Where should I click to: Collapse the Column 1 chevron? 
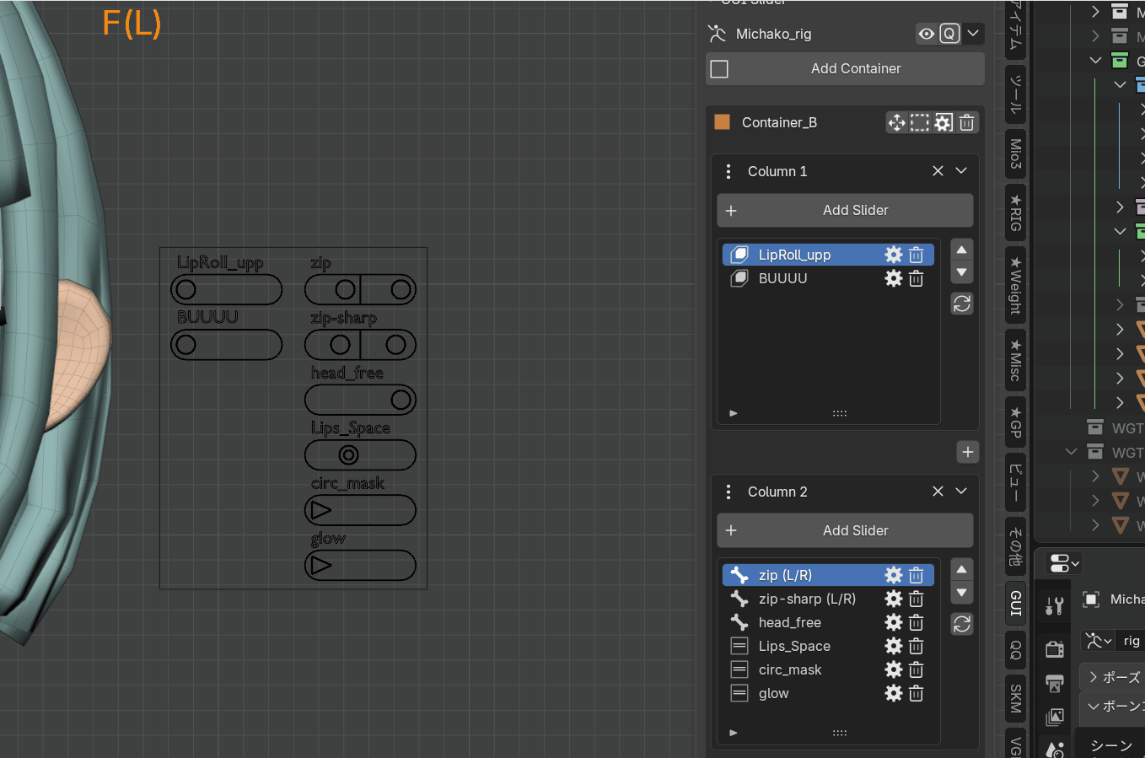pyautogui.click(x=961, y=171)
